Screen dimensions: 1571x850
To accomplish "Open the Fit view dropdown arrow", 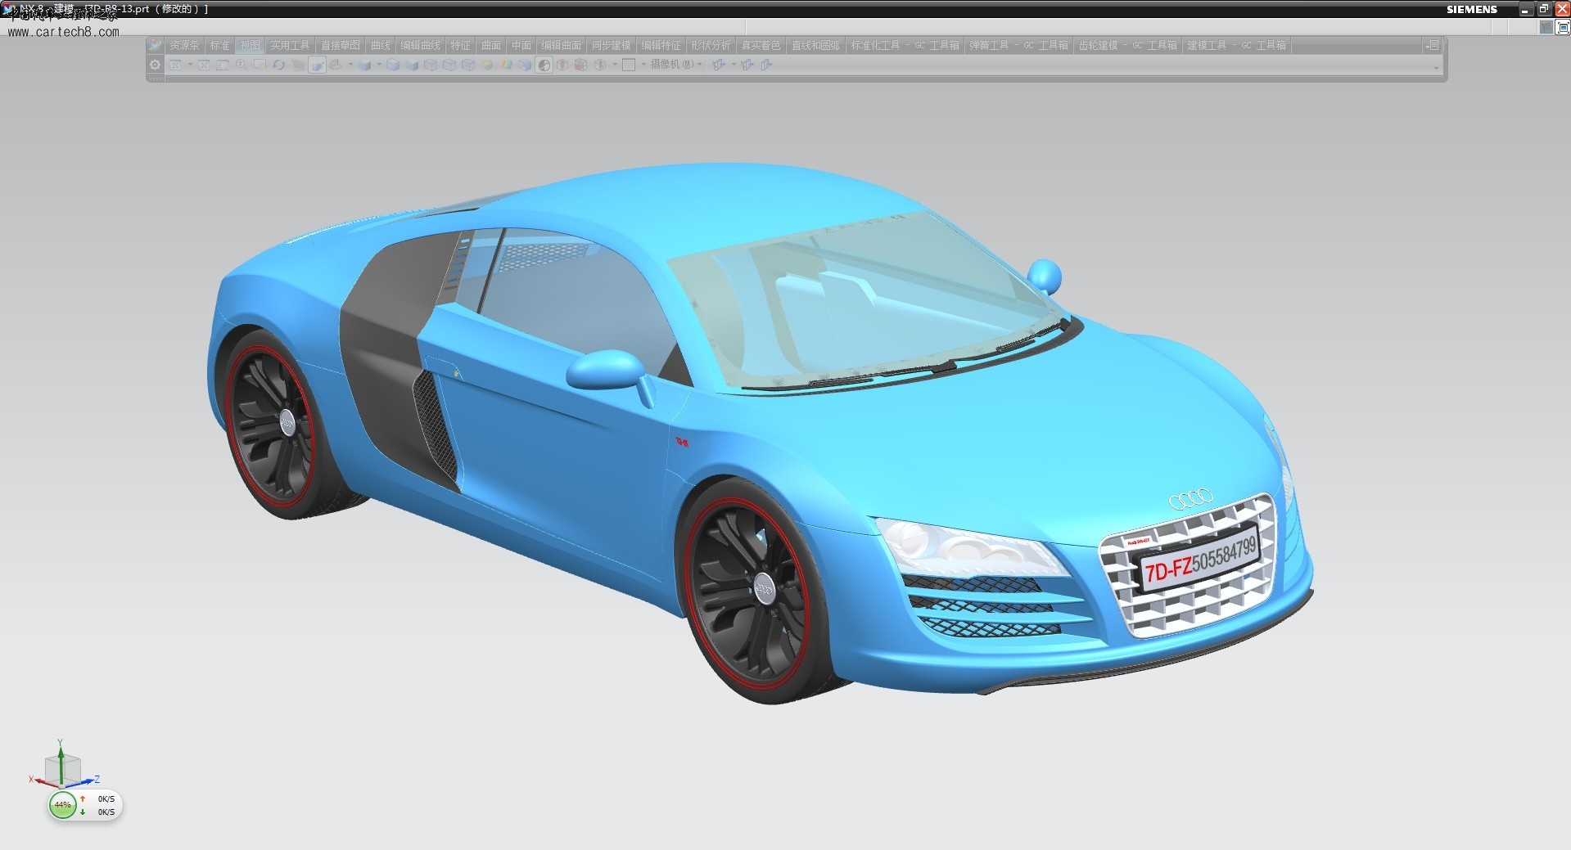I will click(190, 65).
